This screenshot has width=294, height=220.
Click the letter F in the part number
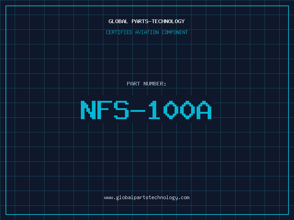105,110
